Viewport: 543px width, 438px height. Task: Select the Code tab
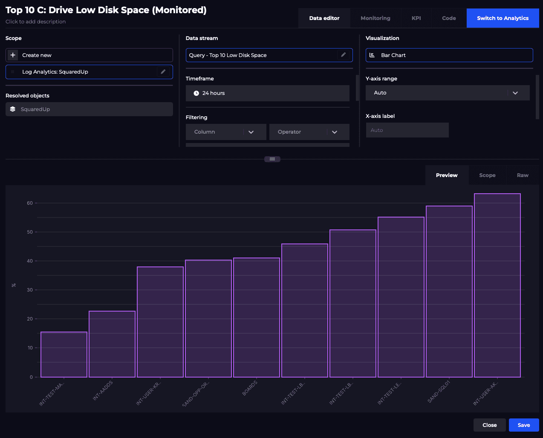click(x=449, y=18)
